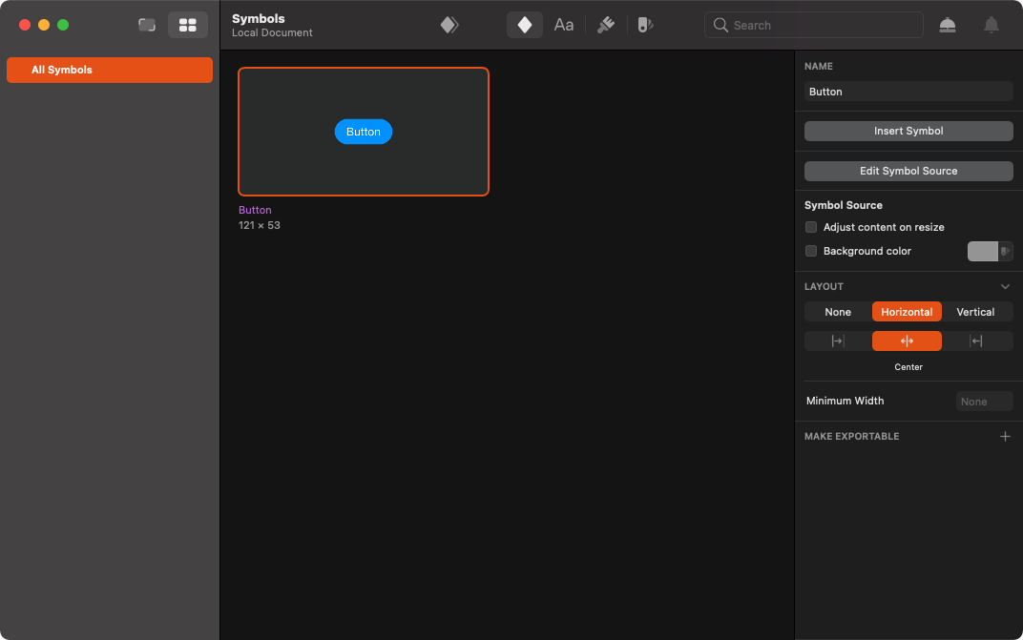Select the Button symbol thumbnail
This screenshot has width=1023, height=640.
pyautogui.click(x=364, y=132)
